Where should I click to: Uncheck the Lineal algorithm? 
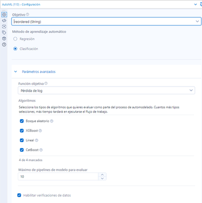click(x=22, y=140)
